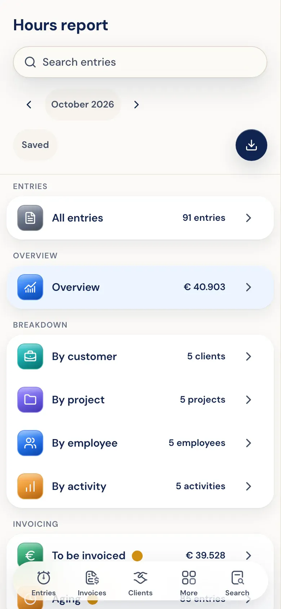Open the By project folder icon

click(30, 400)
